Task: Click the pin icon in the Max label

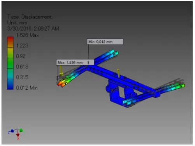Action: (x=88, y=63)
